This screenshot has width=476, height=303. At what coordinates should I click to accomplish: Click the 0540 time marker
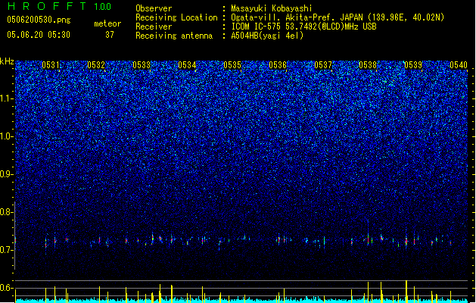(459, 65)
